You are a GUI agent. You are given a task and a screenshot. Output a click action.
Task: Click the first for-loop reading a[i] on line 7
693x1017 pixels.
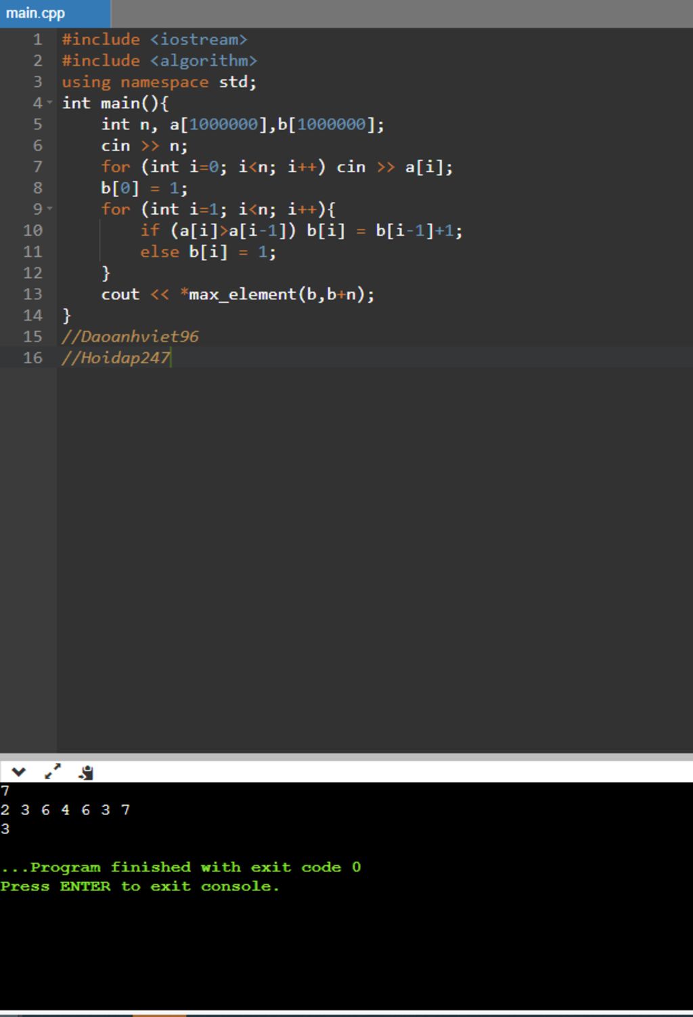277,167
